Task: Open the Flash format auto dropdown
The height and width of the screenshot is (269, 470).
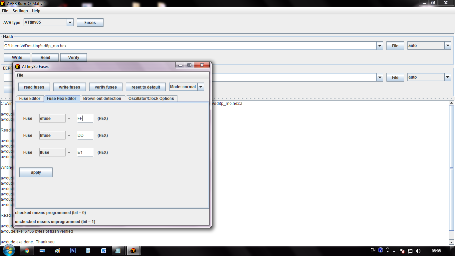Action: click(x=448, y=46)
